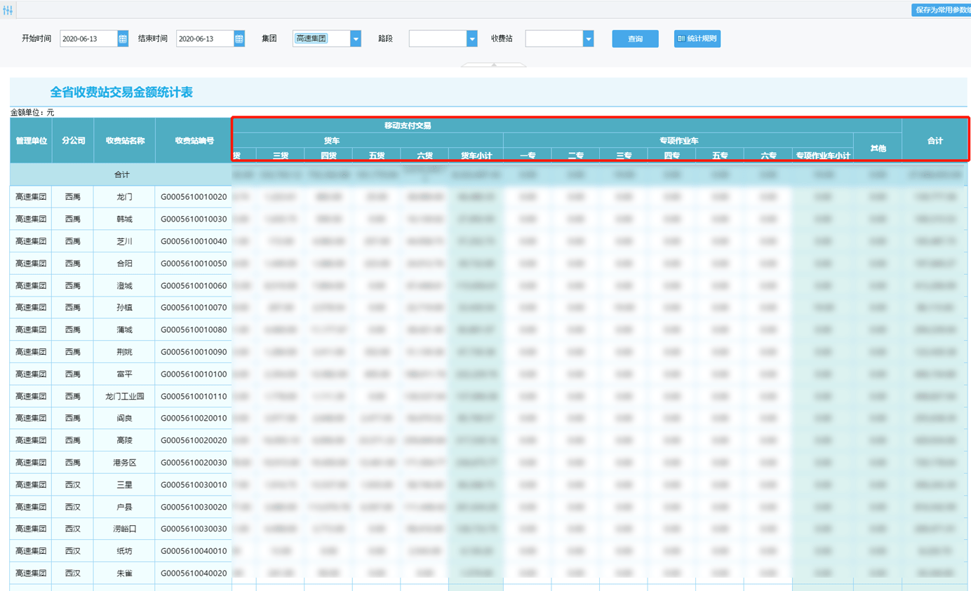Open the 统计规则 button
This screenshot has width=971, height=591.
697,39
